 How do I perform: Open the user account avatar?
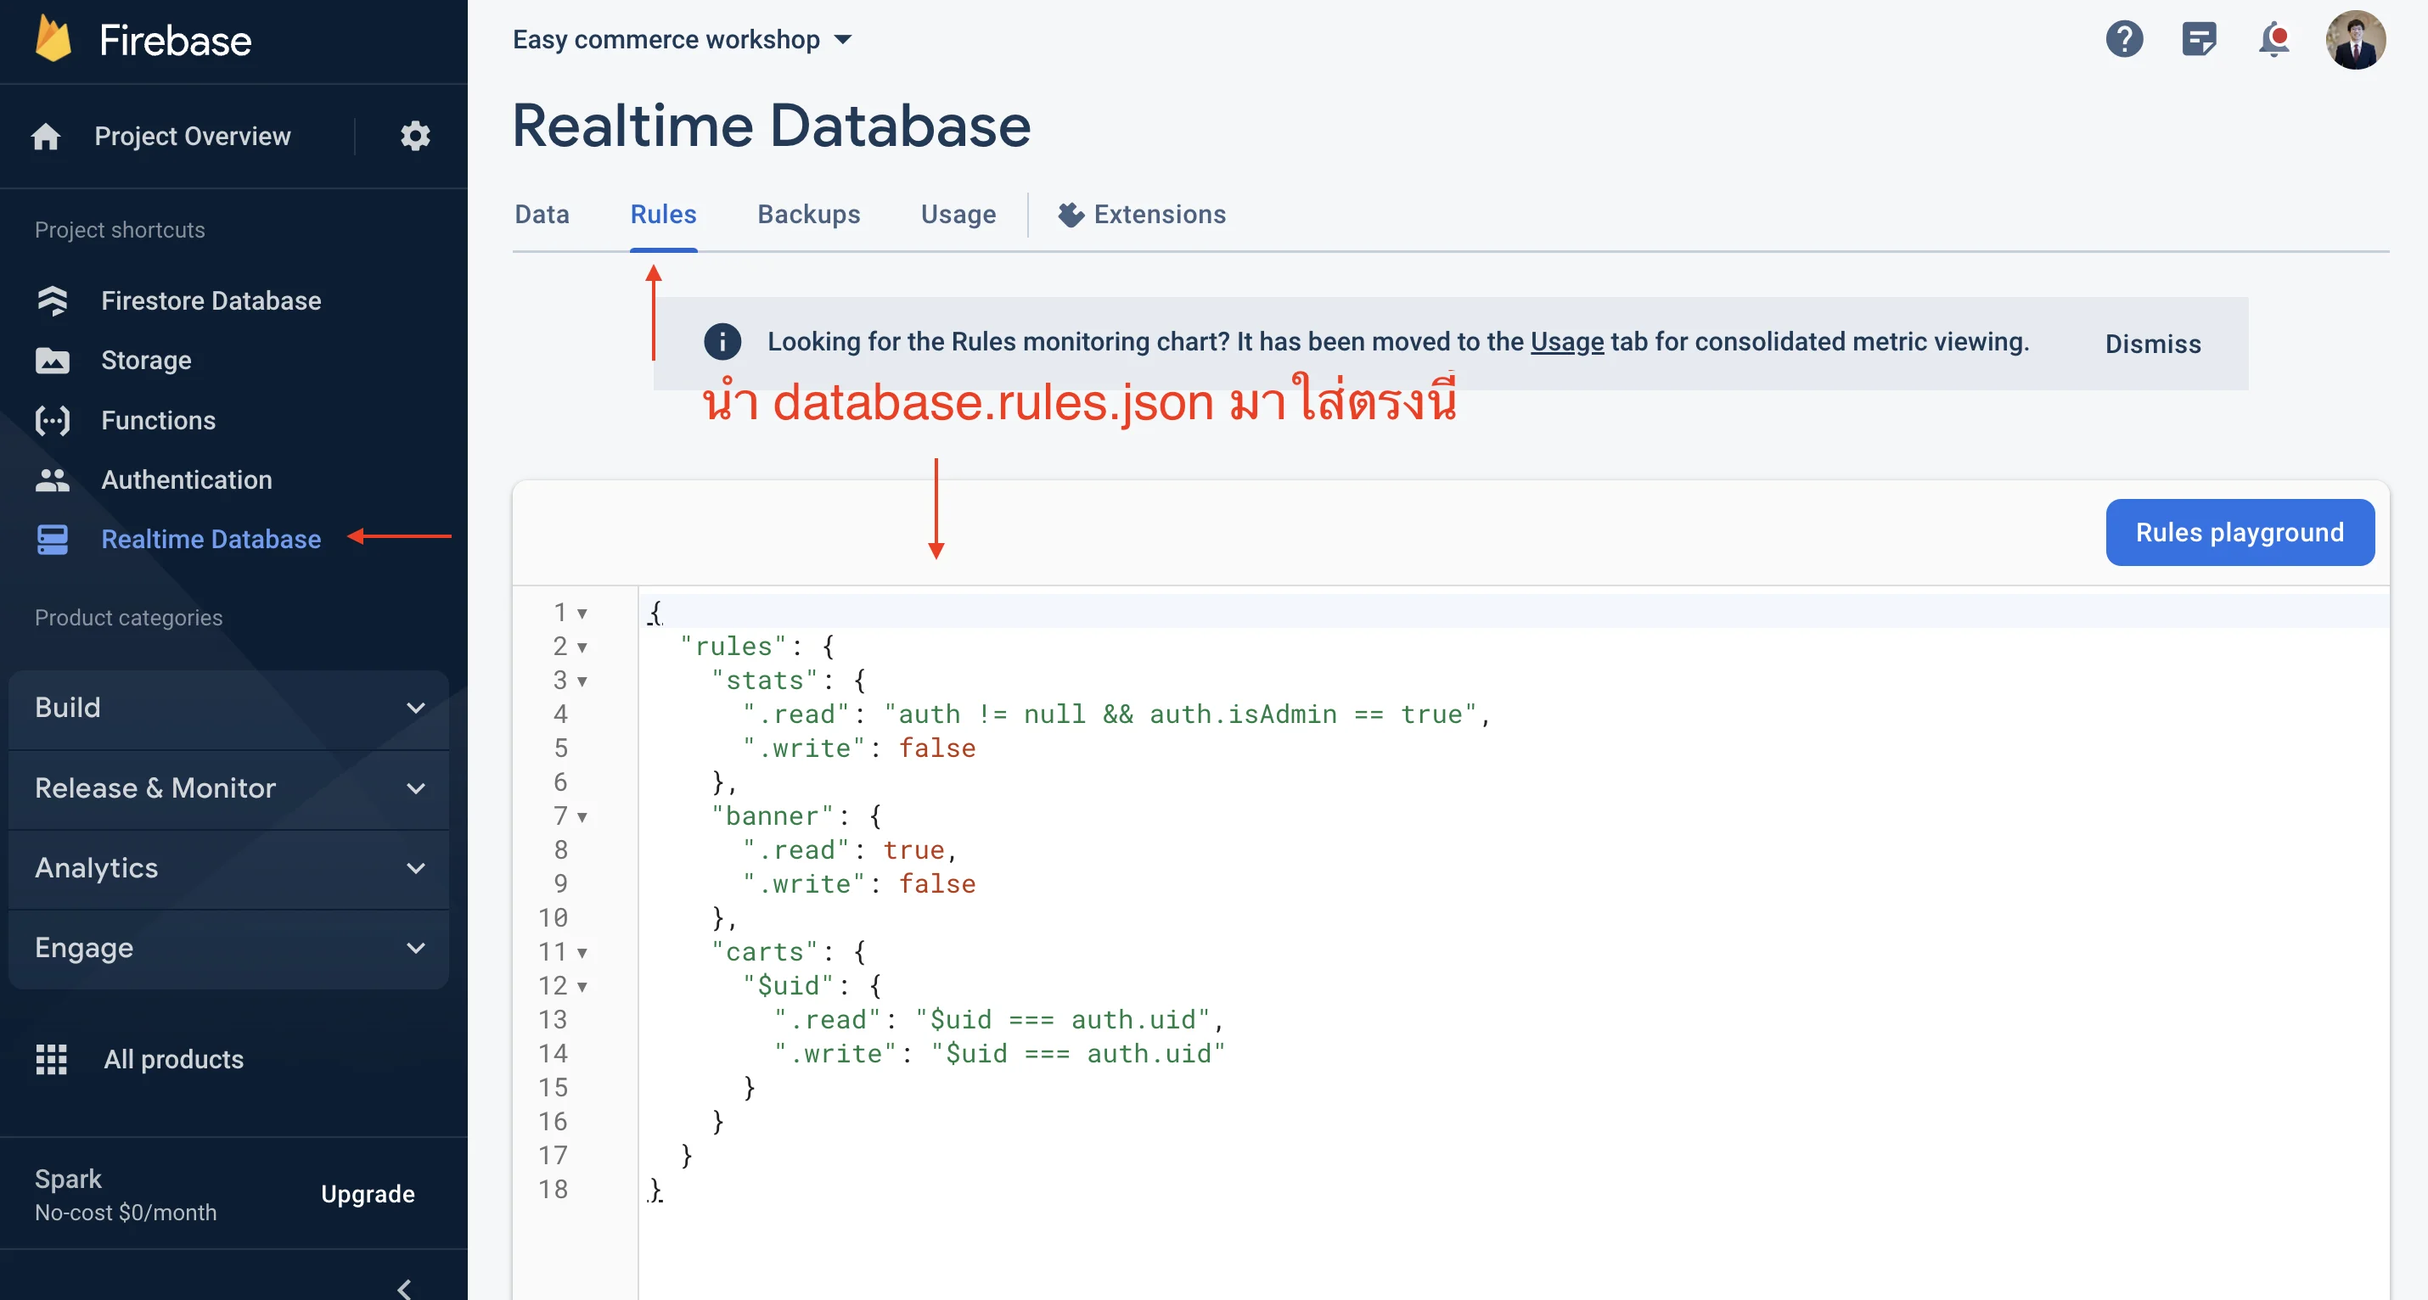pos(2356,40)
